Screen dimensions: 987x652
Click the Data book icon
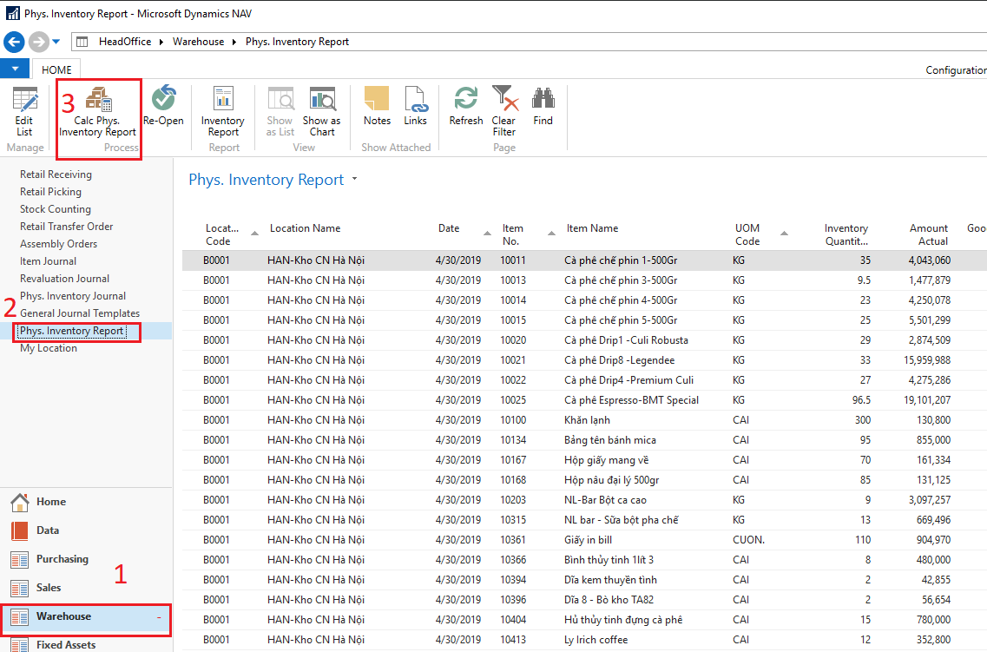coord(19,530)
